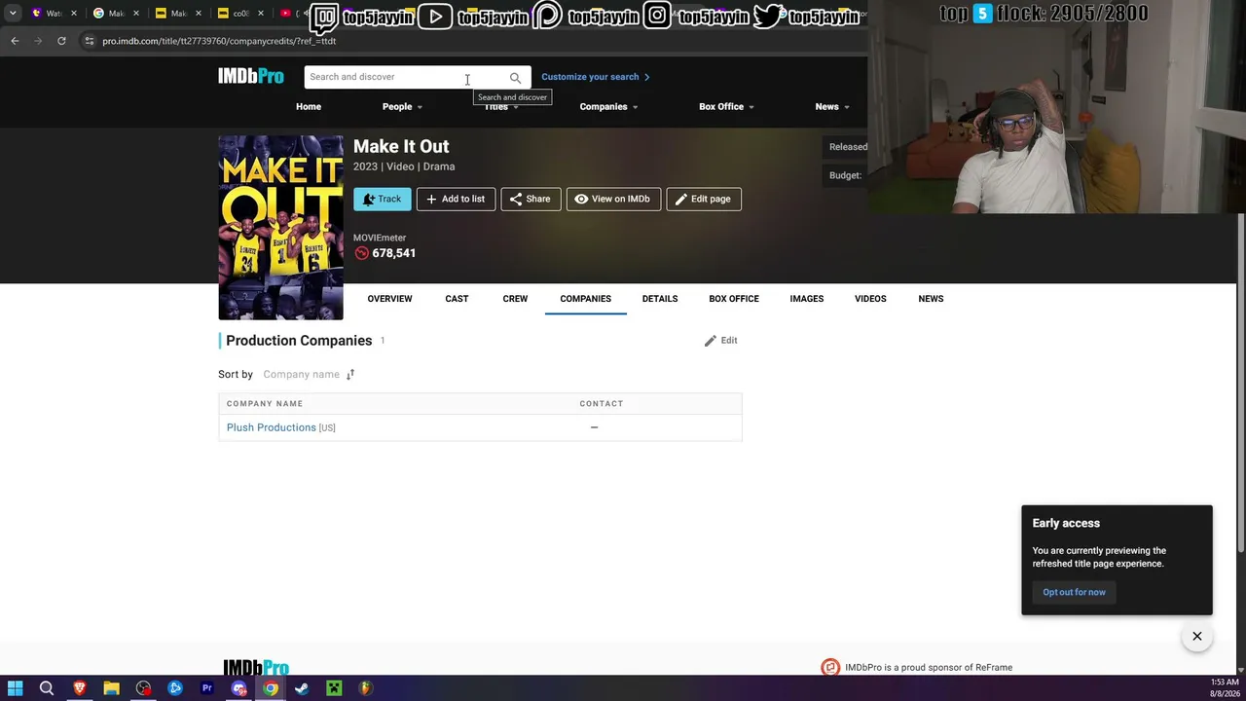Open the Windows Start menu

tap(15, 688)
